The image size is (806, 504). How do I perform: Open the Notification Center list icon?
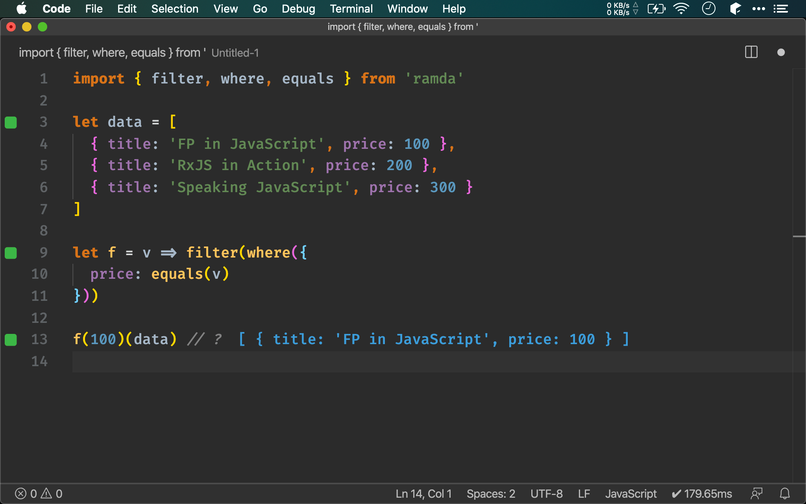click(780, 9)
